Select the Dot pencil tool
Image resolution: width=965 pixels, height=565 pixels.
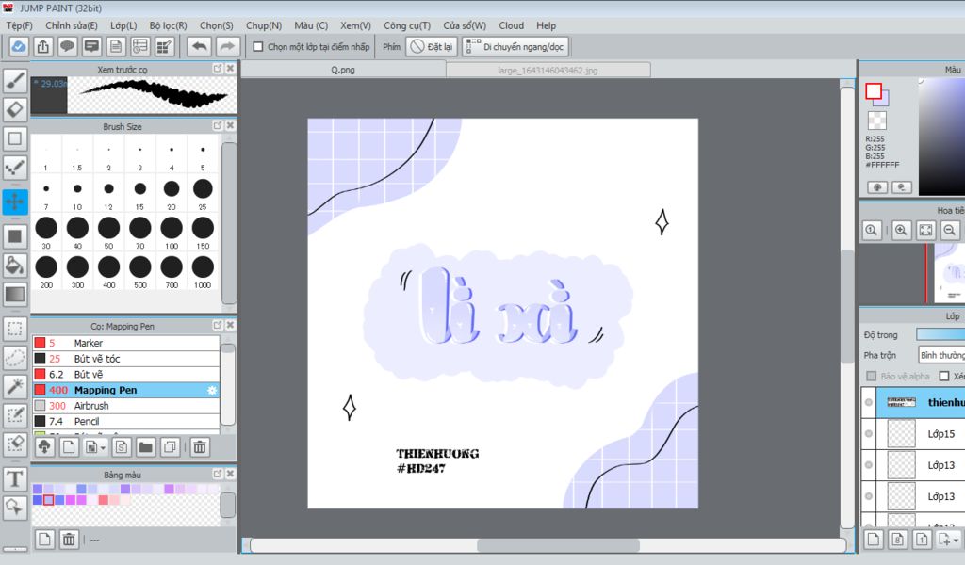[x=15, y=168]
